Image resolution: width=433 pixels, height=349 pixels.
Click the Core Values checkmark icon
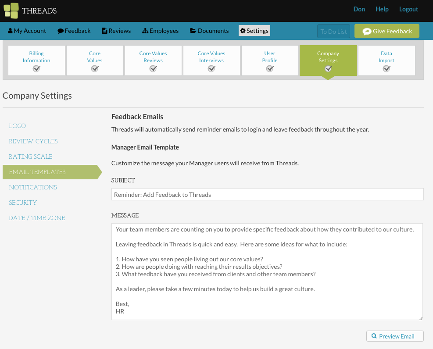[95, 69]
